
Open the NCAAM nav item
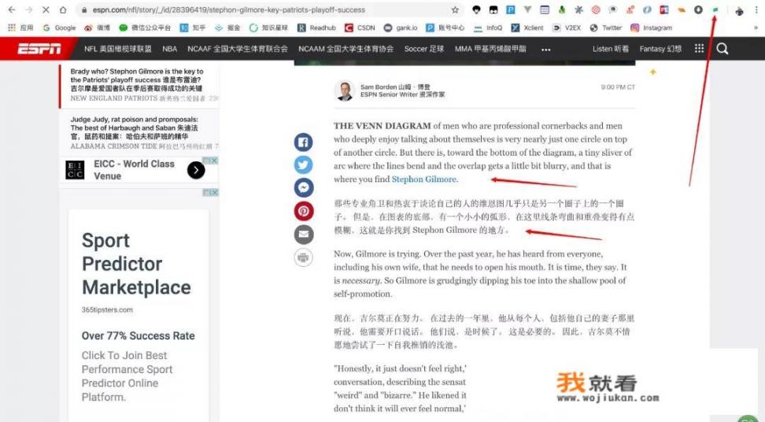(346, 49)
